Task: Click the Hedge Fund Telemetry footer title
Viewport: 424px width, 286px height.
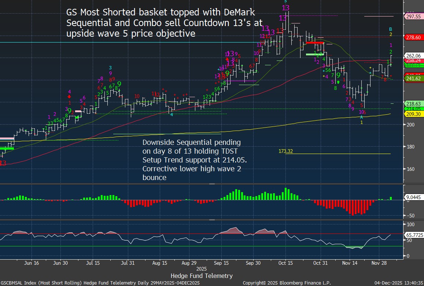Action: pyautogui.click(x=201, y=275)
